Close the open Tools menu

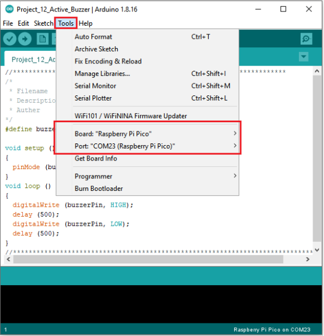(x=66, y=23)
